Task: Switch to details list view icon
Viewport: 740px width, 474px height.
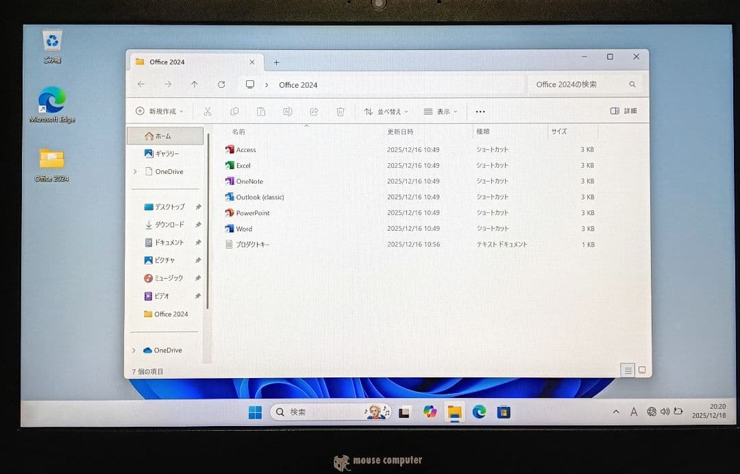Action: pos(628,371)
